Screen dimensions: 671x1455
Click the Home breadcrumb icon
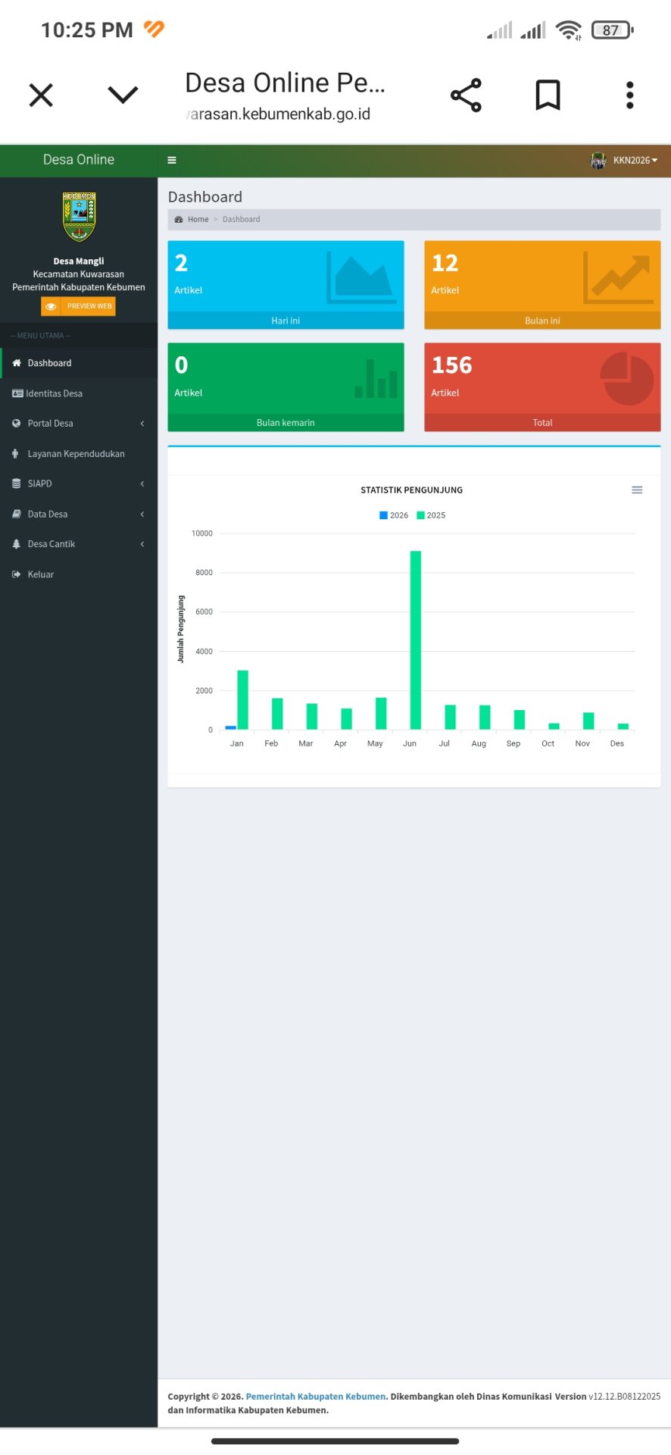[x=179, y=220]
